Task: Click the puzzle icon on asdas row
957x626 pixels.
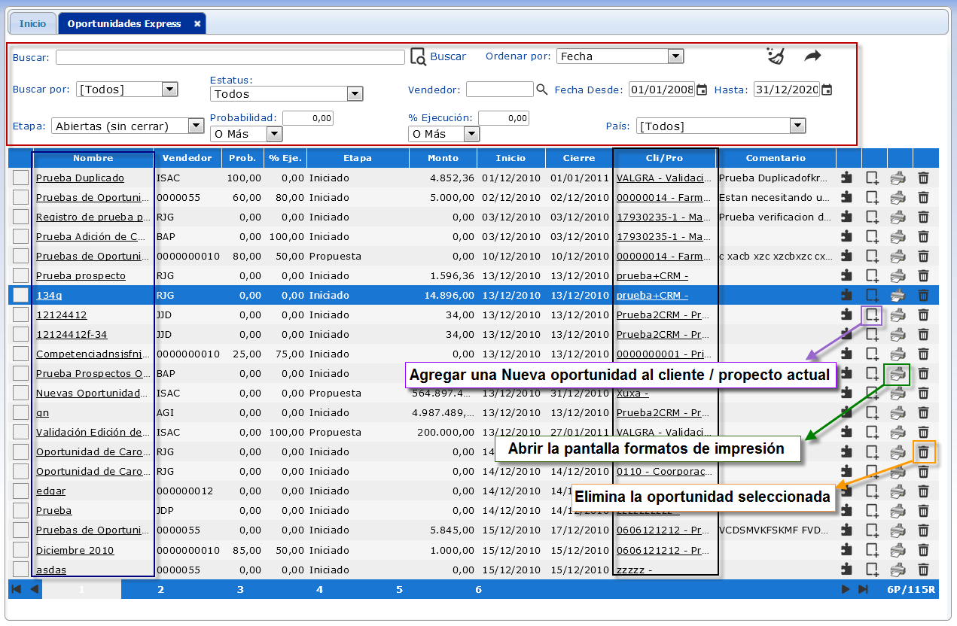Action: click(846, 570)
